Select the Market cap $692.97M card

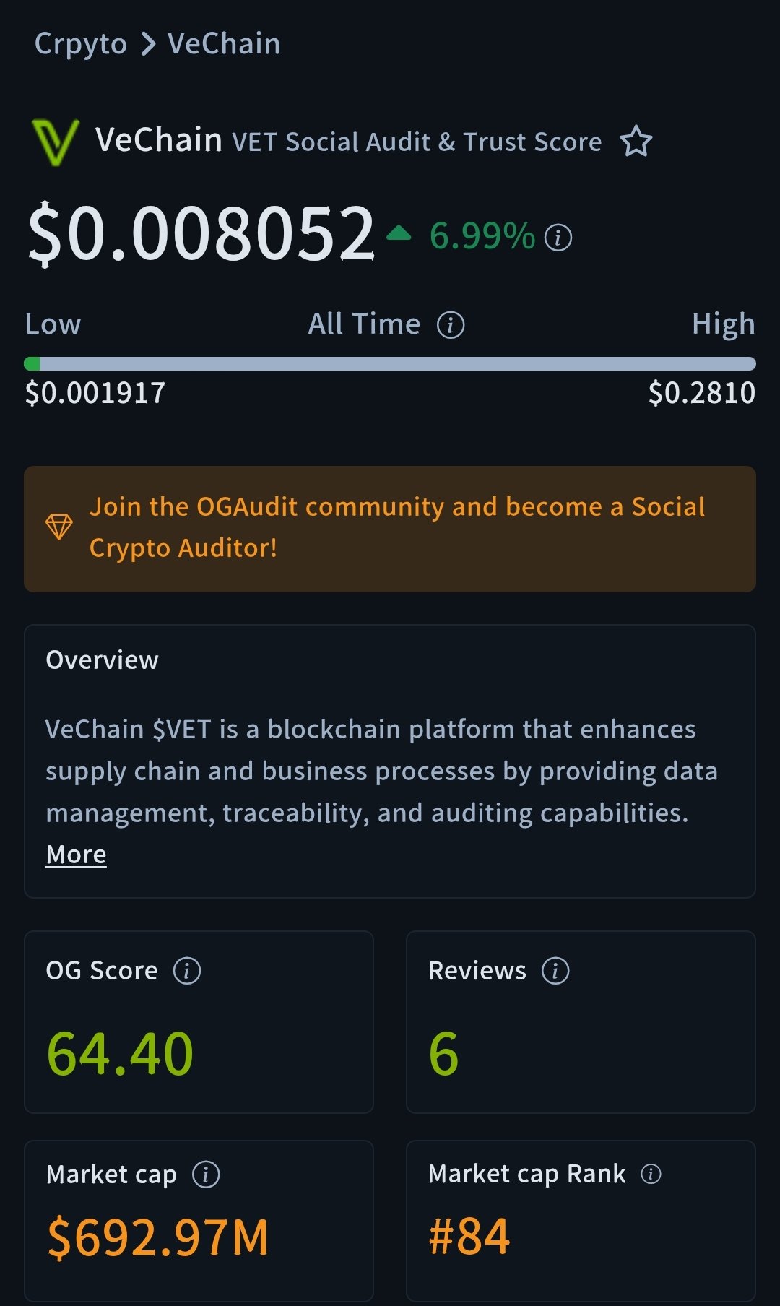point(199,1220)
